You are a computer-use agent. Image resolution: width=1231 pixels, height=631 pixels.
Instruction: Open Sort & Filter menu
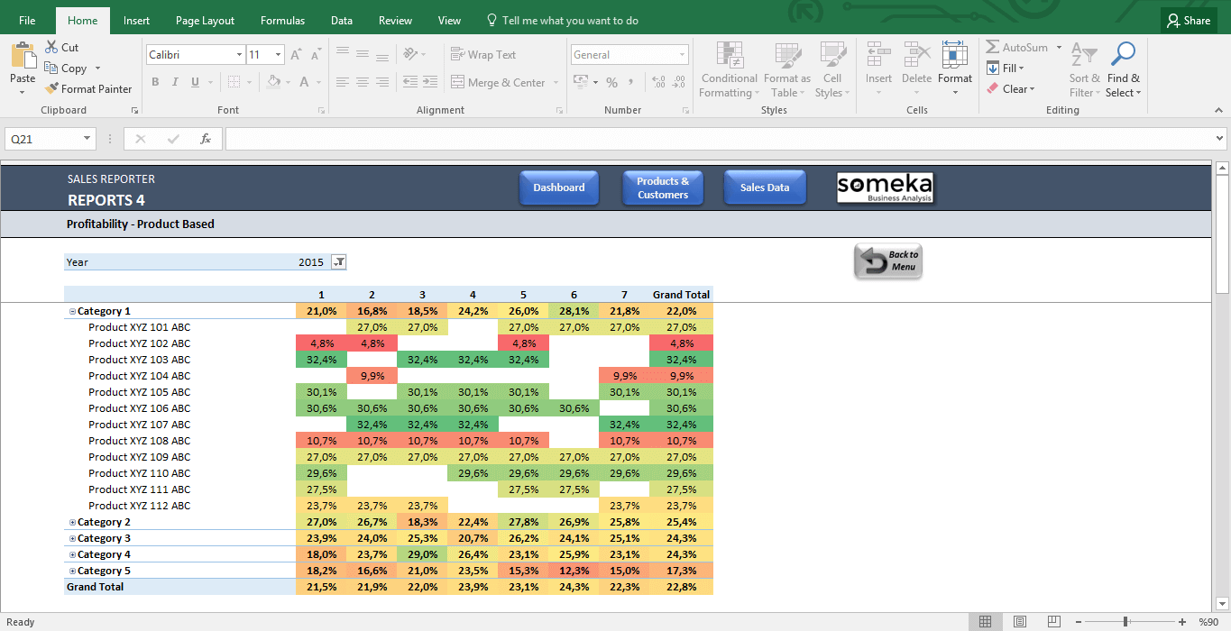click(x=1083, y=70)
